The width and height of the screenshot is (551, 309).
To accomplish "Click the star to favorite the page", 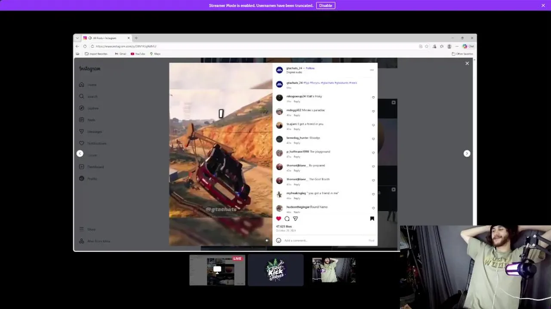I will click(427, 46).
